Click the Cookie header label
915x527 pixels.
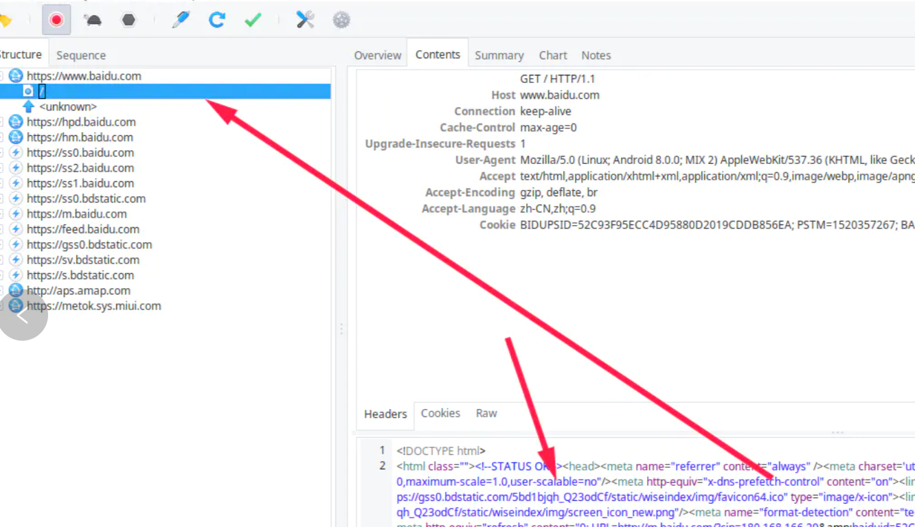[x=497, y=225]
